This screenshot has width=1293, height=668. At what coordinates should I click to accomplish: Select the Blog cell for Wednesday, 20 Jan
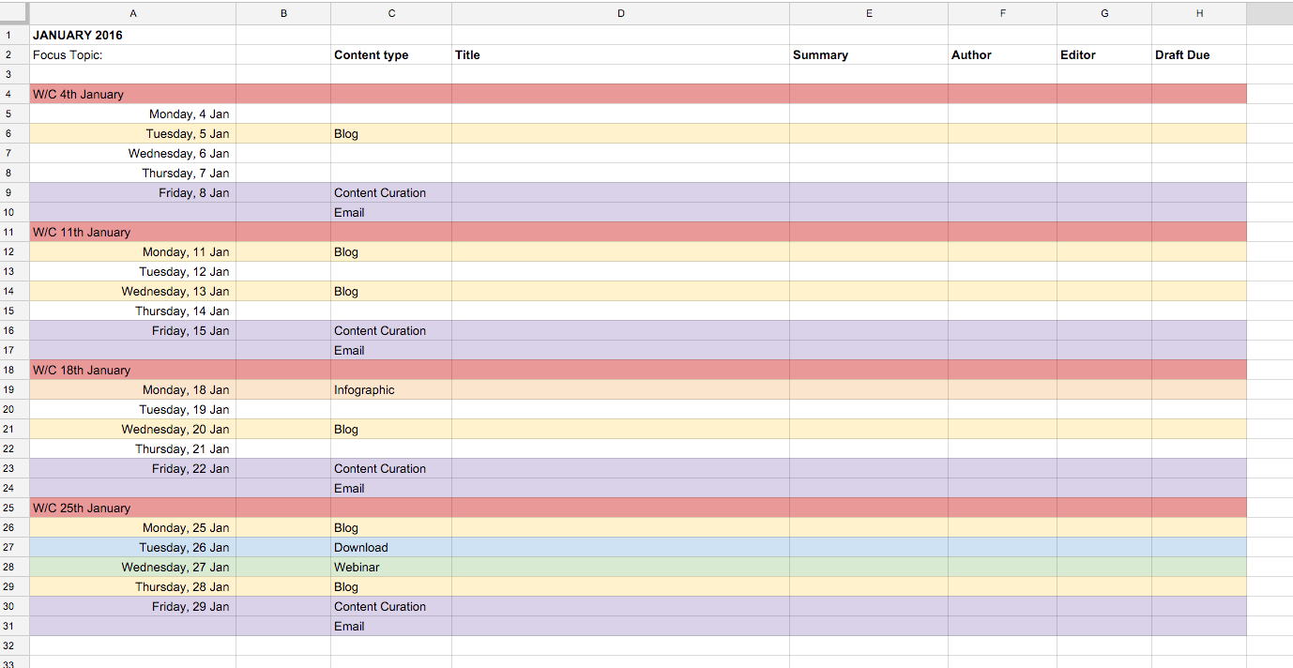click(390, 430)
